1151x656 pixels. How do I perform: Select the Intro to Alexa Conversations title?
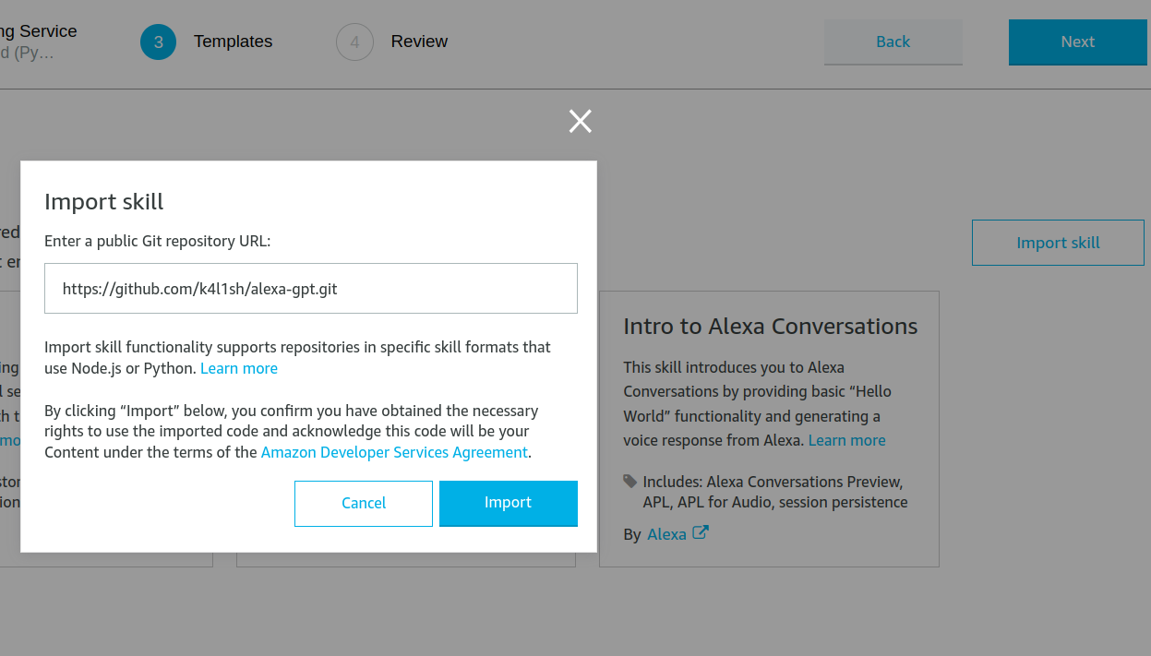(770, 327)
